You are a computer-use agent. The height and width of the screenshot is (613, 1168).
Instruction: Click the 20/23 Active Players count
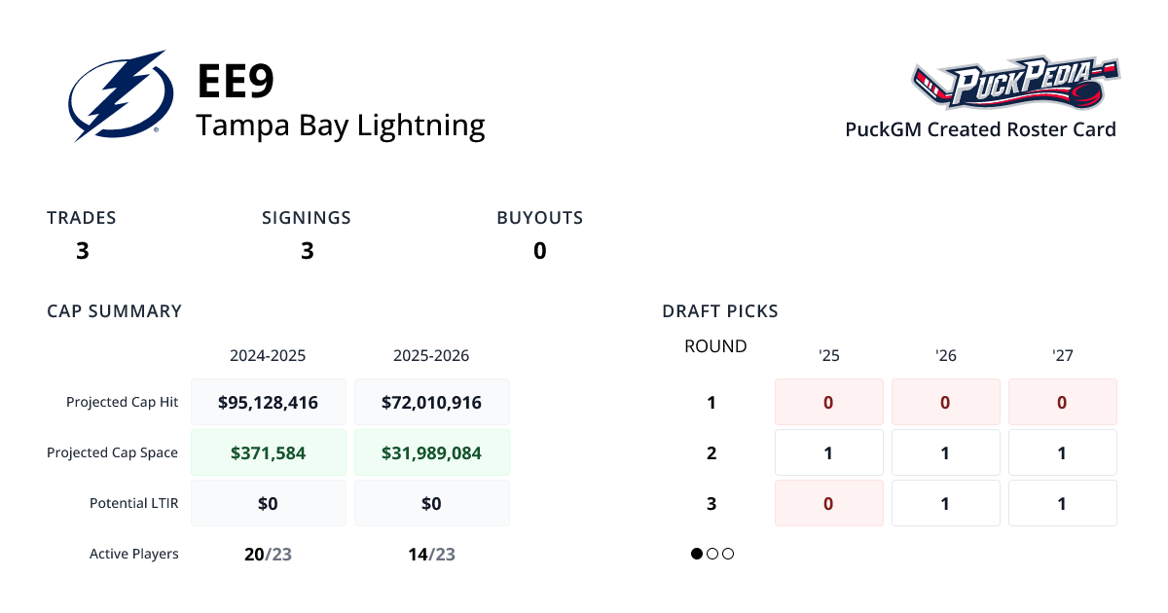[268, 555]
